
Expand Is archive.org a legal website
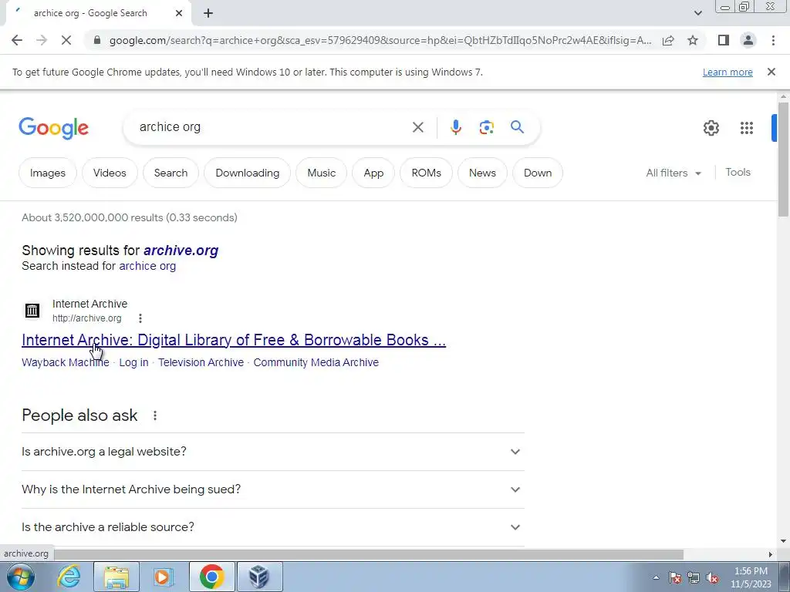[272, 452]
